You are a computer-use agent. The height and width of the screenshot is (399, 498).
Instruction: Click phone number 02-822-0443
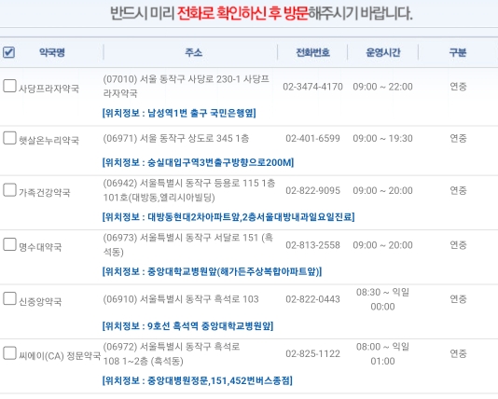(312, 299)
